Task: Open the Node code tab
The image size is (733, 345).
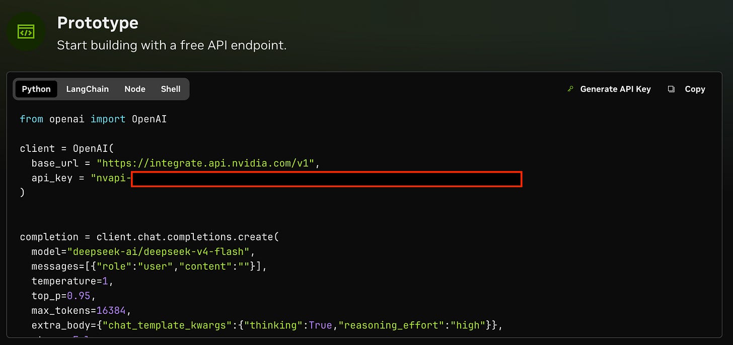Action: coord(135,89)
